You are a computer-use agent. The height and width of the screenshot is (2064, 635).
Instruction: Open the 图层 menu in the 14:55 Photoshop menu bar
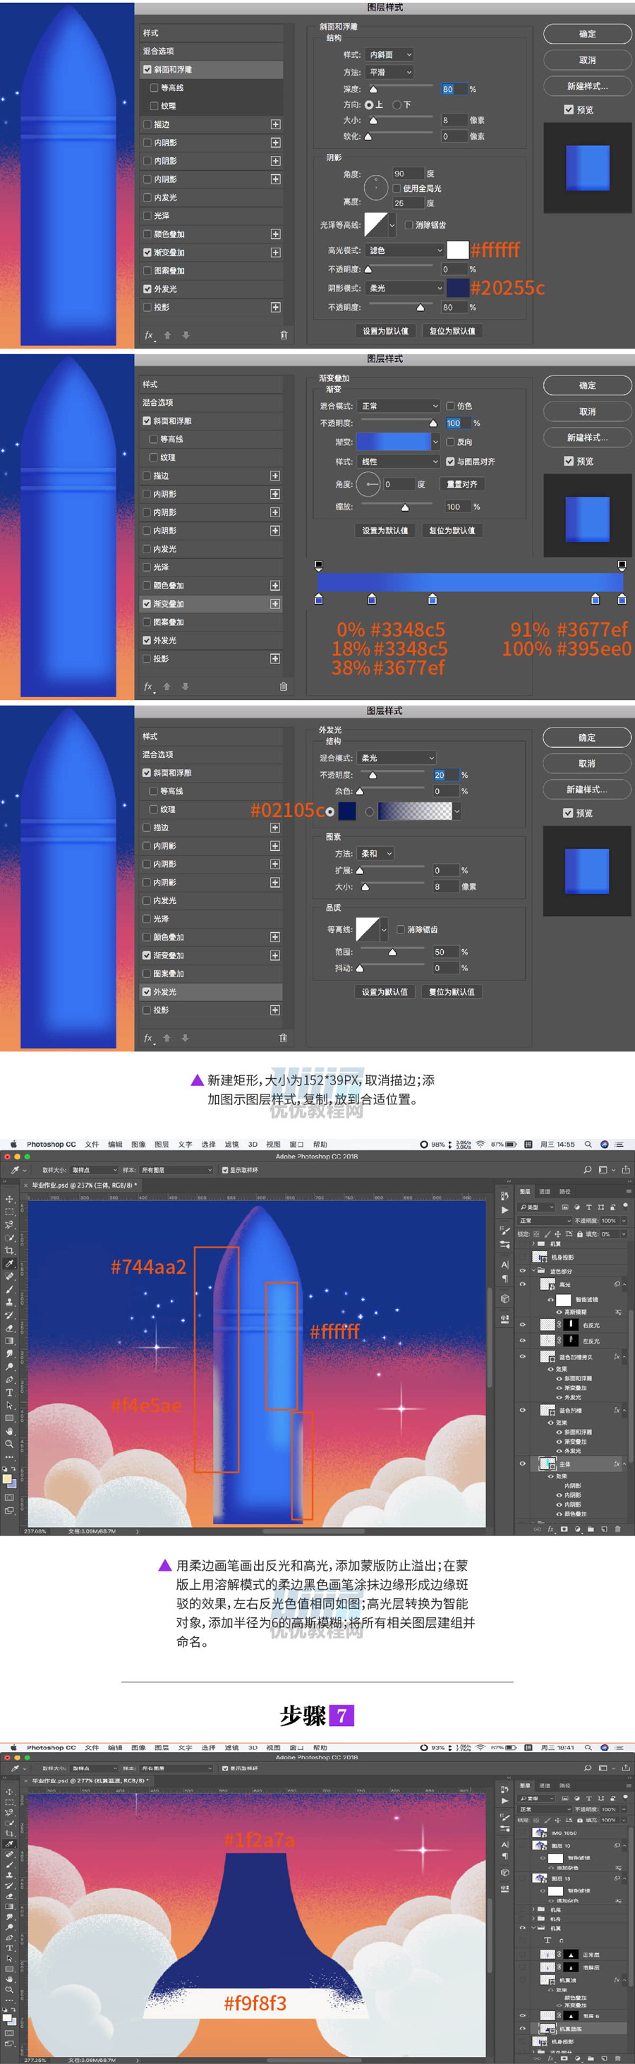[162, 1144]
